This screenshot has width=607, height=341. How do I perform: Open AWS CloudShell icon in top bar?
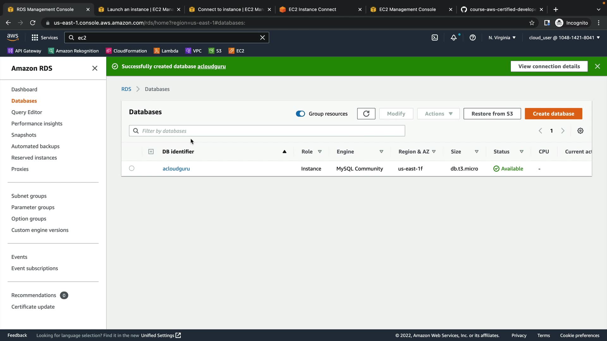coord(435,38)
